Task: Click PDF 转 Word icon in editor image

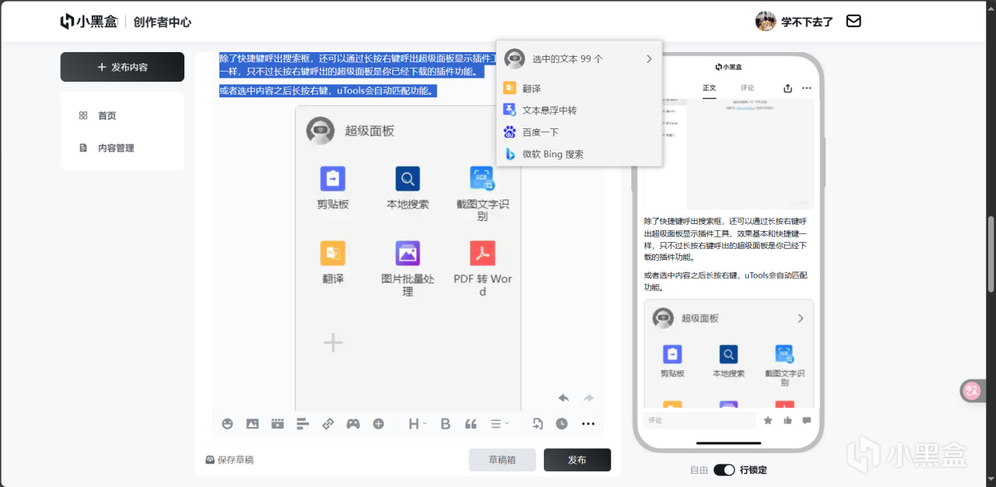Action: click(482, 254)
